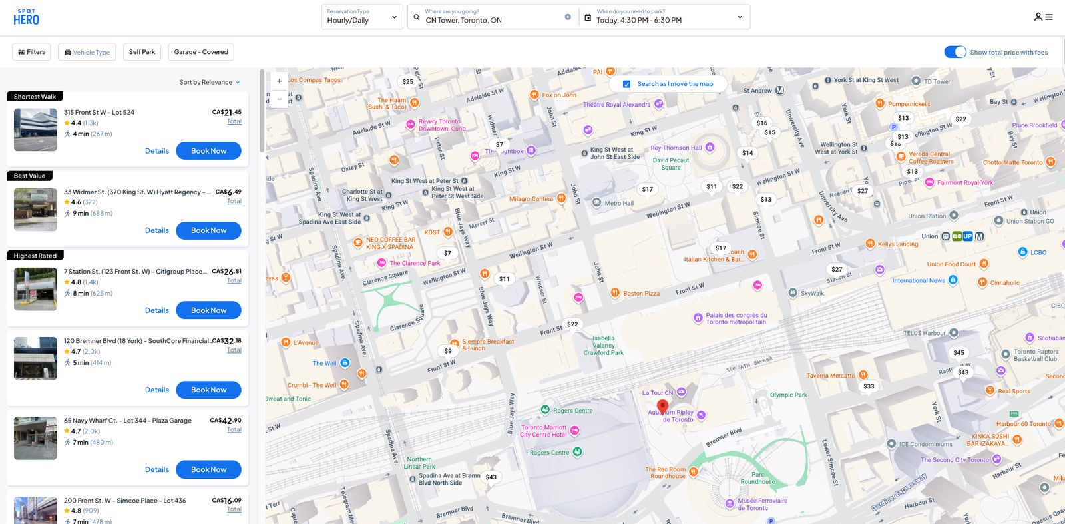
Task: Book Now for 7 Station St
Action: [x=208, y=310]
